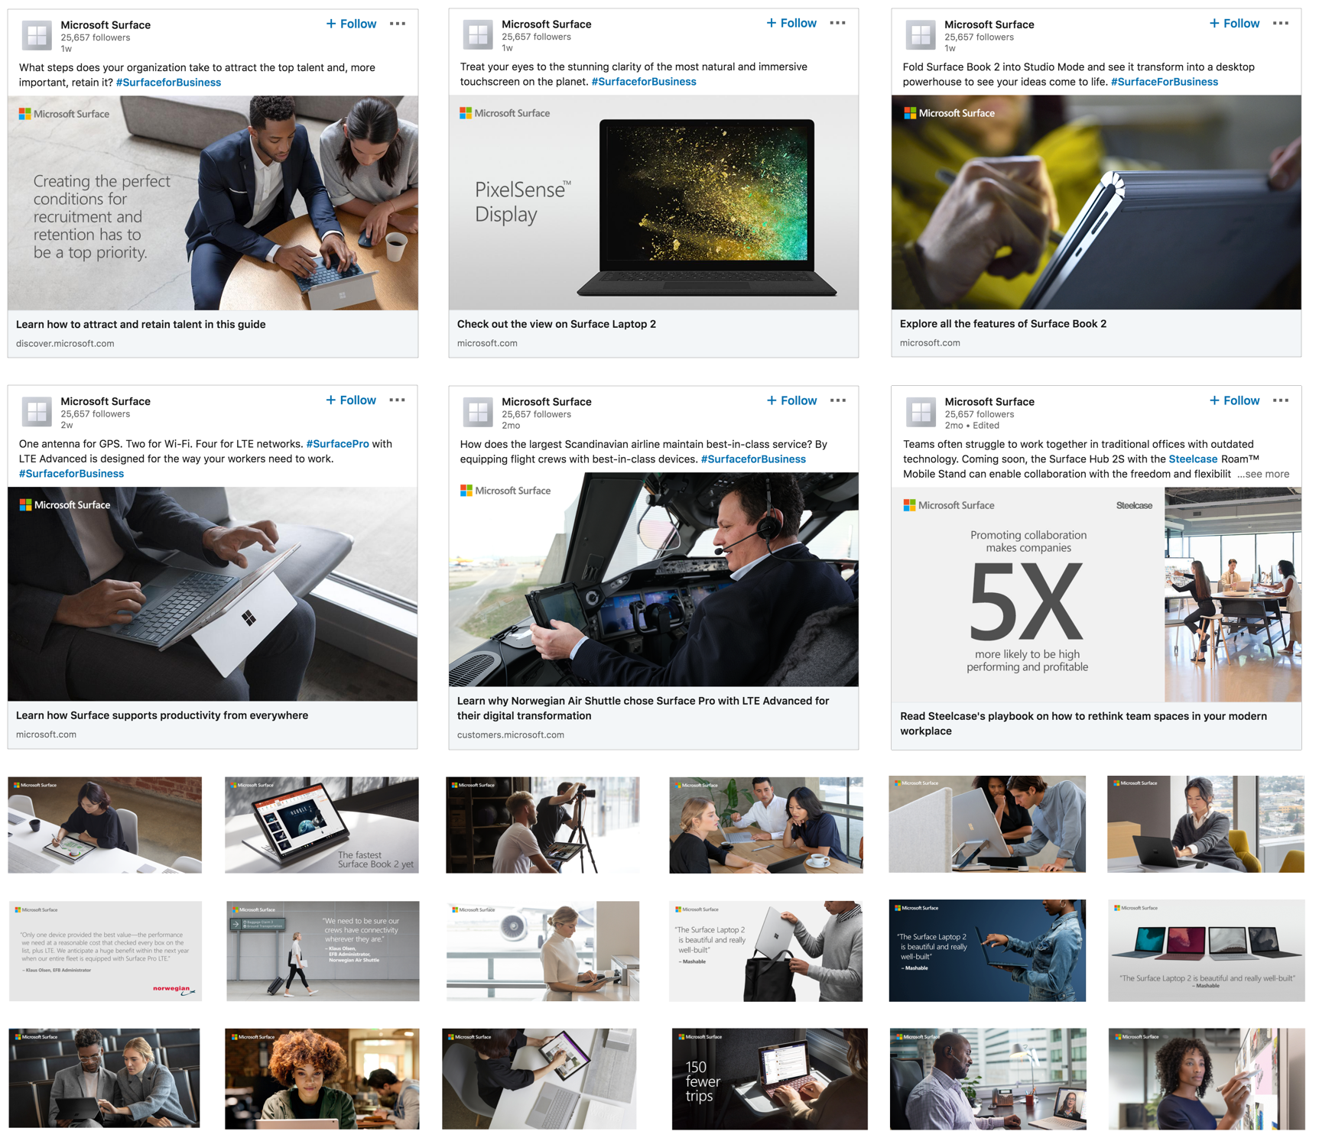Select thumbnail of two travelers in airport seats
Screen dimensions: 1319x1141
(105, 1078)
